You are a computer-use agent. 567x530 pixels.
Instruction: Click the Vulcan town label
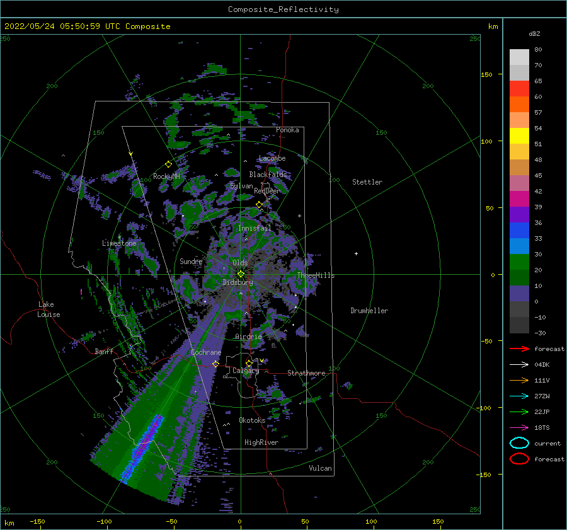pos(320,468)
